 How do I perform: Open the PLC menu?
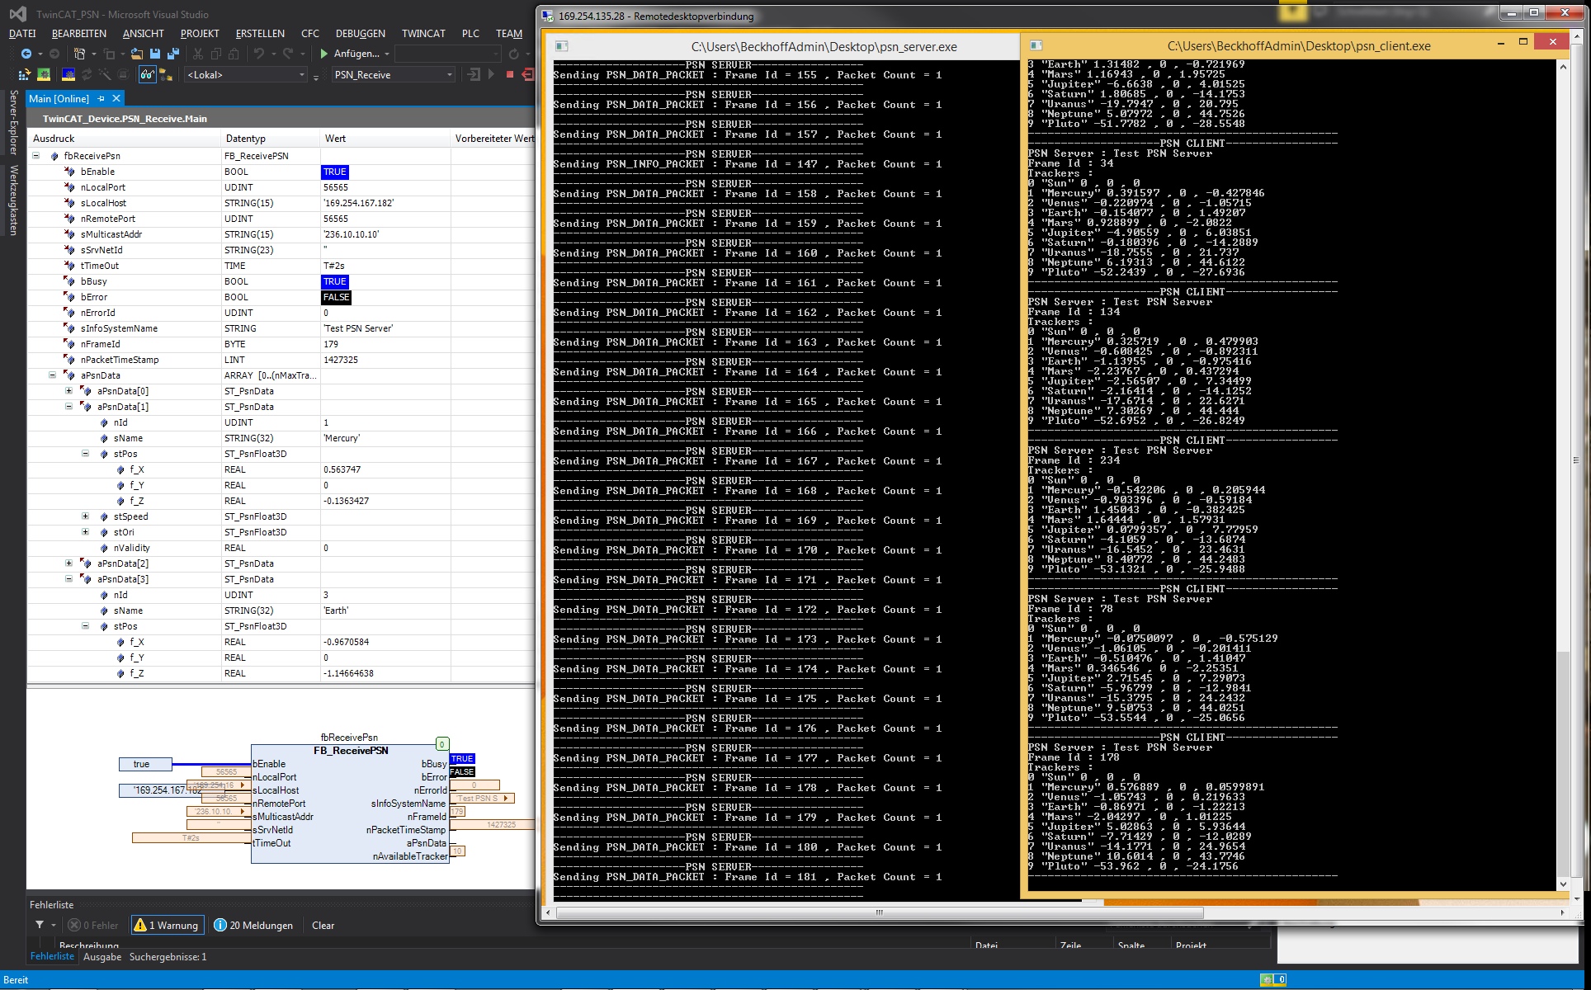pyautogui.click(x=470, y=34)
